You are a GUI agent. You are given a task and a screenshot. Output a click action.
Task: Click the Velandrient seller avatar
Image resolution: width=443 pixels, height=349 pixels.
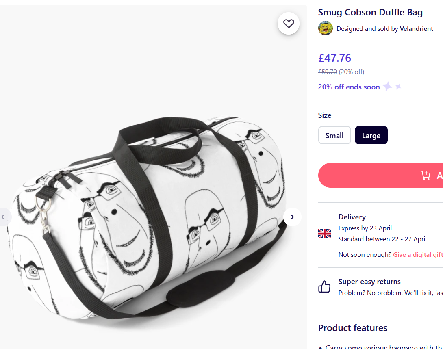point(325,28)
